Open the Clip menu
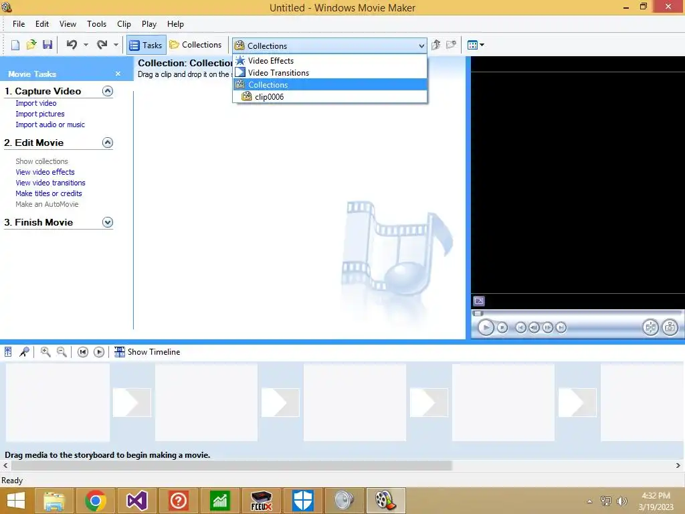Viewport: 685px width, 514px height. tap(124, 24)
